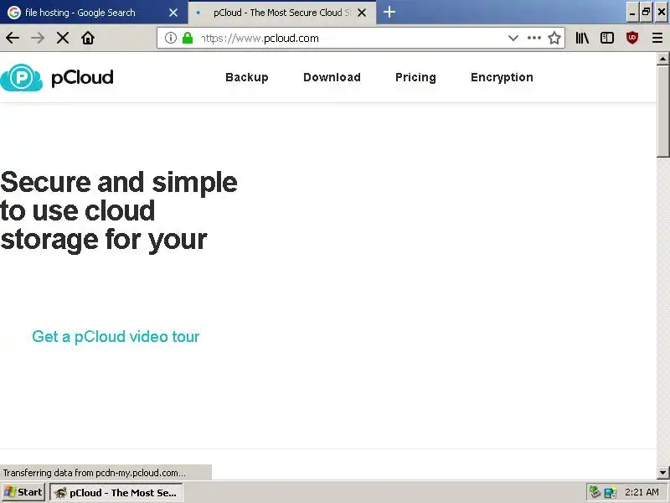
Task: Open the Firefox hamburger menu
Action: (657, 38)
